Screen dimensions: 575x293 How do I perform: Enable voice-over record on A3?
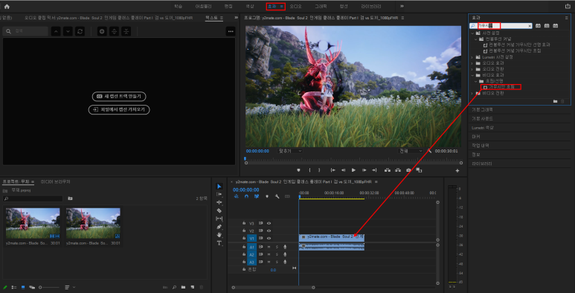pos(285,263)
